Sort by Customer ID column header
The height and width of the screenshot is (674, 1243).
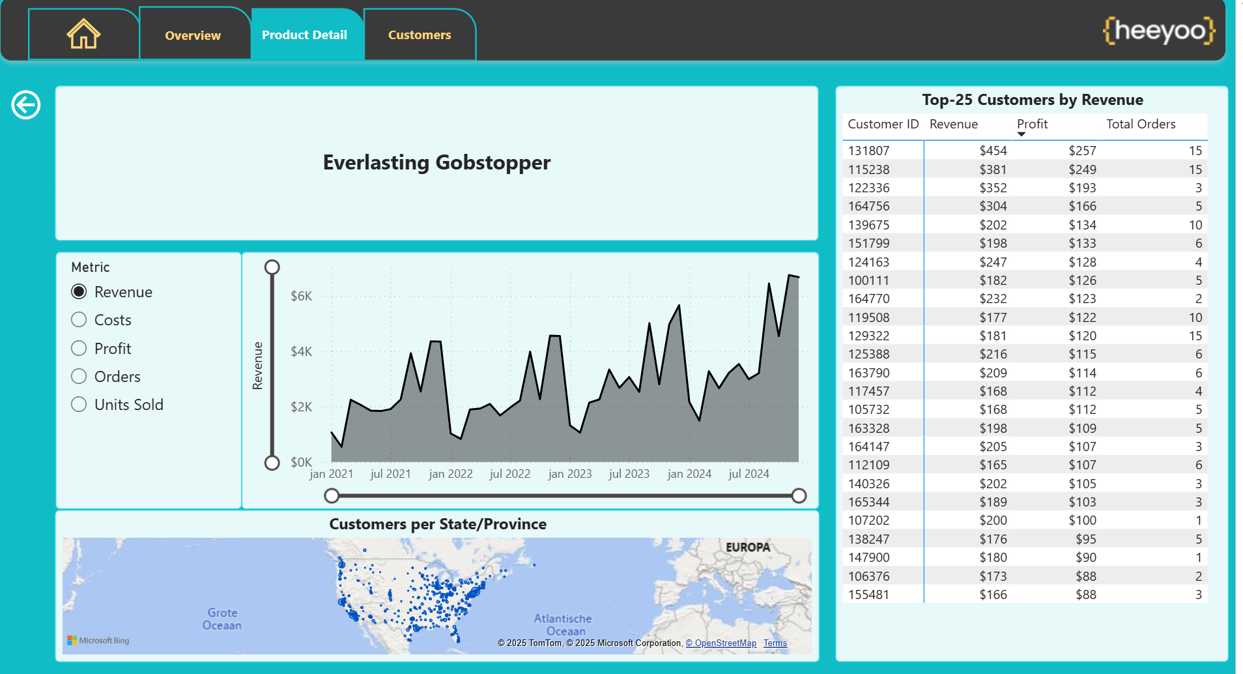coord(883,124)
